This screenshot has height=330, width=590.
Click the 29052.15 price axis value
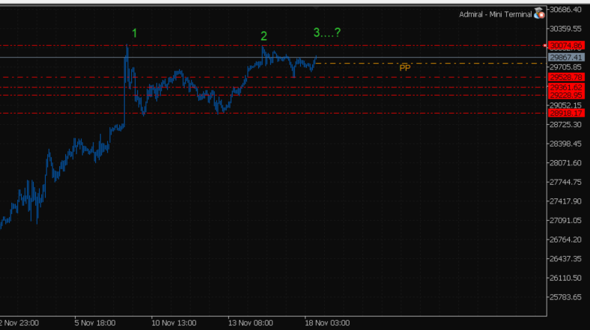coord(565,106)
